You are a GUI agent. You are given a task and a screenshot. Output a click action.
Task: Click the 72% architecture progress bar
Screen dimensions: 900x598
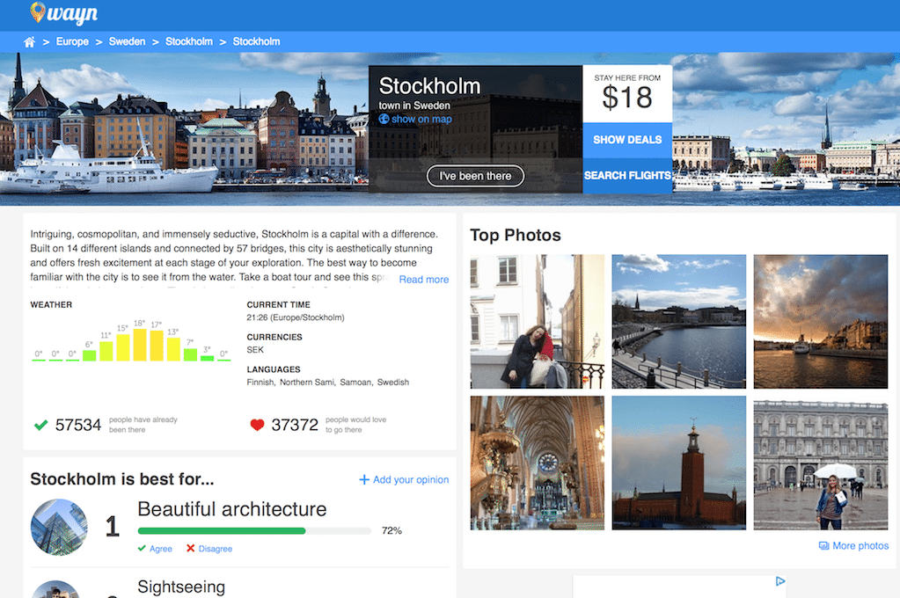tap(254, 531)
